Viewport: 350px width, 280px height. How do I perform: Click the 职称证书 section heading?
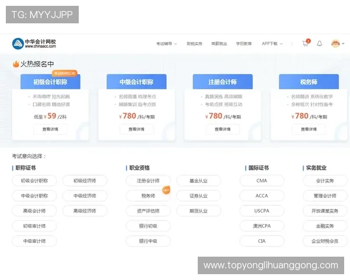tap(26, 168)
